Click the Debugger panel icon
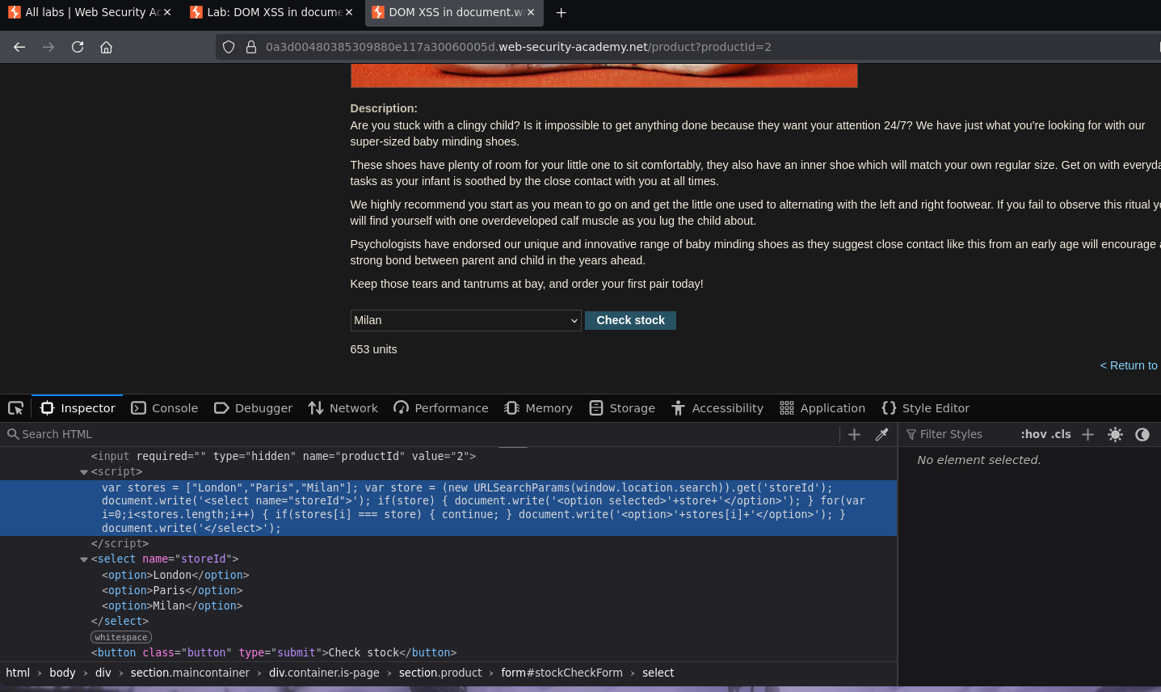The image size is (1161, 692). tap(221, 408)
